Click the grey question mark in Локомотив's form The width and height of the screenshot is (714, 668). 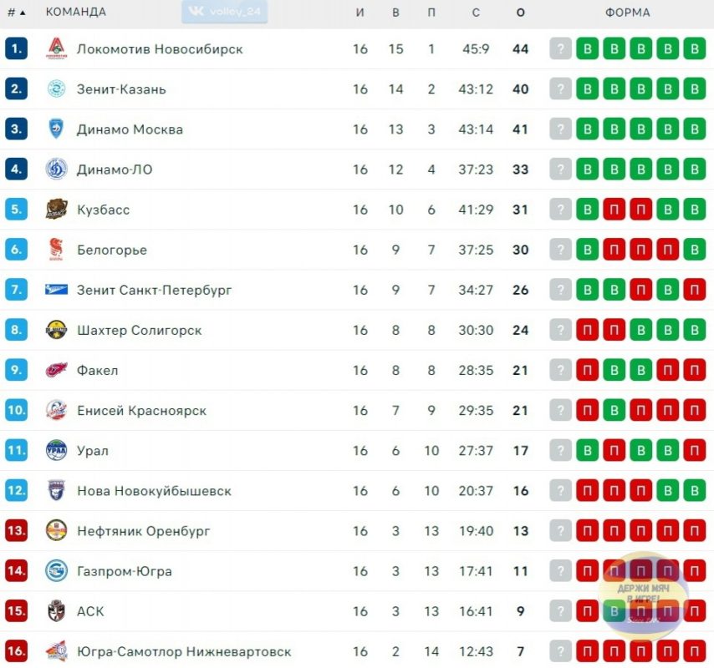(560, 48)
